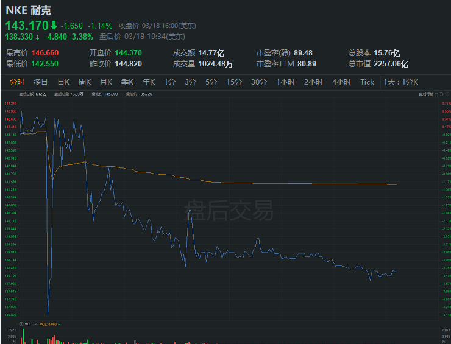Switch to the 周K tab

click(x=85, y=82)
